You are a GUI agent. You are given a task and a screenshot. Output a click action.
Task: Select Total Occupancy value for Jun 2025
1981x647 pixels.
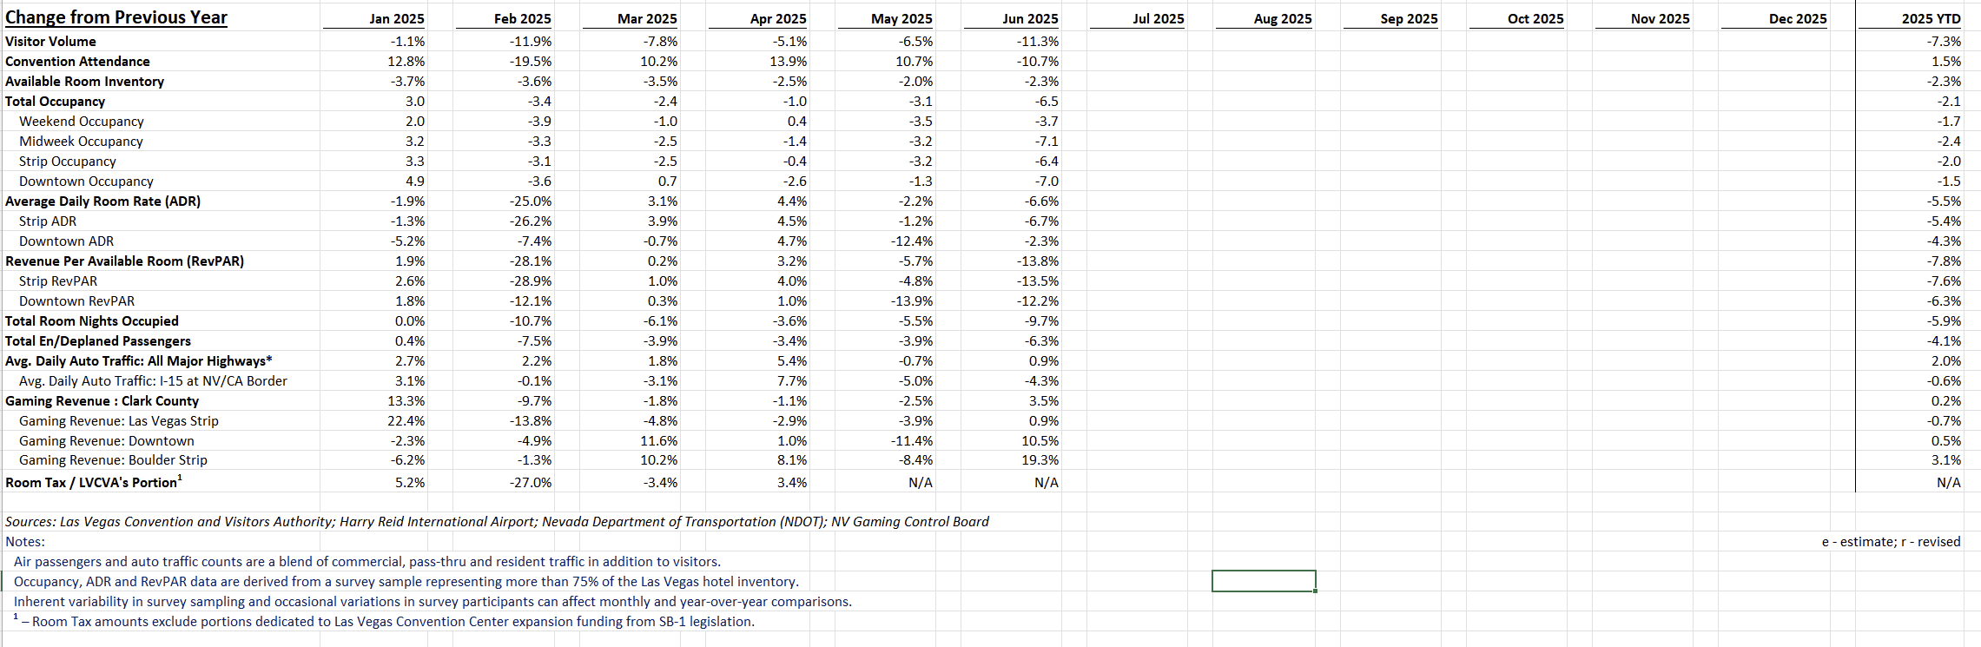[1047, 101]
